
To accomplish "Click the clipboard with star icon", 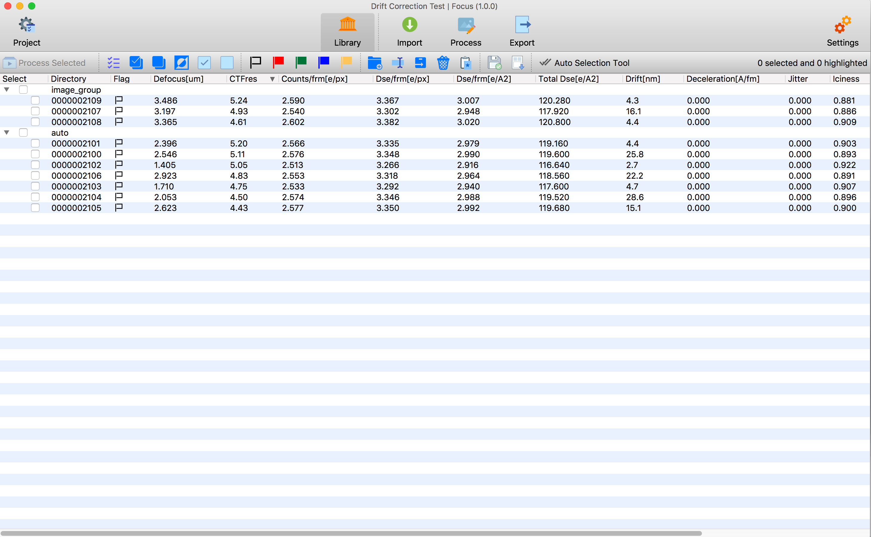I will pyautogui.click(x=466, y=63).
